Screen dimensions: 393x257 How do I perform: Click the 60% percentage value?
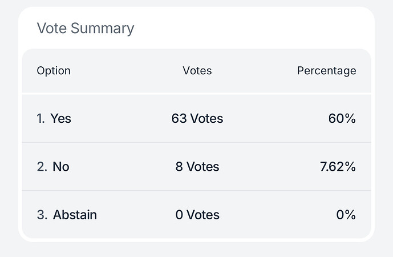pyautogui.click(x=342, y=119)
